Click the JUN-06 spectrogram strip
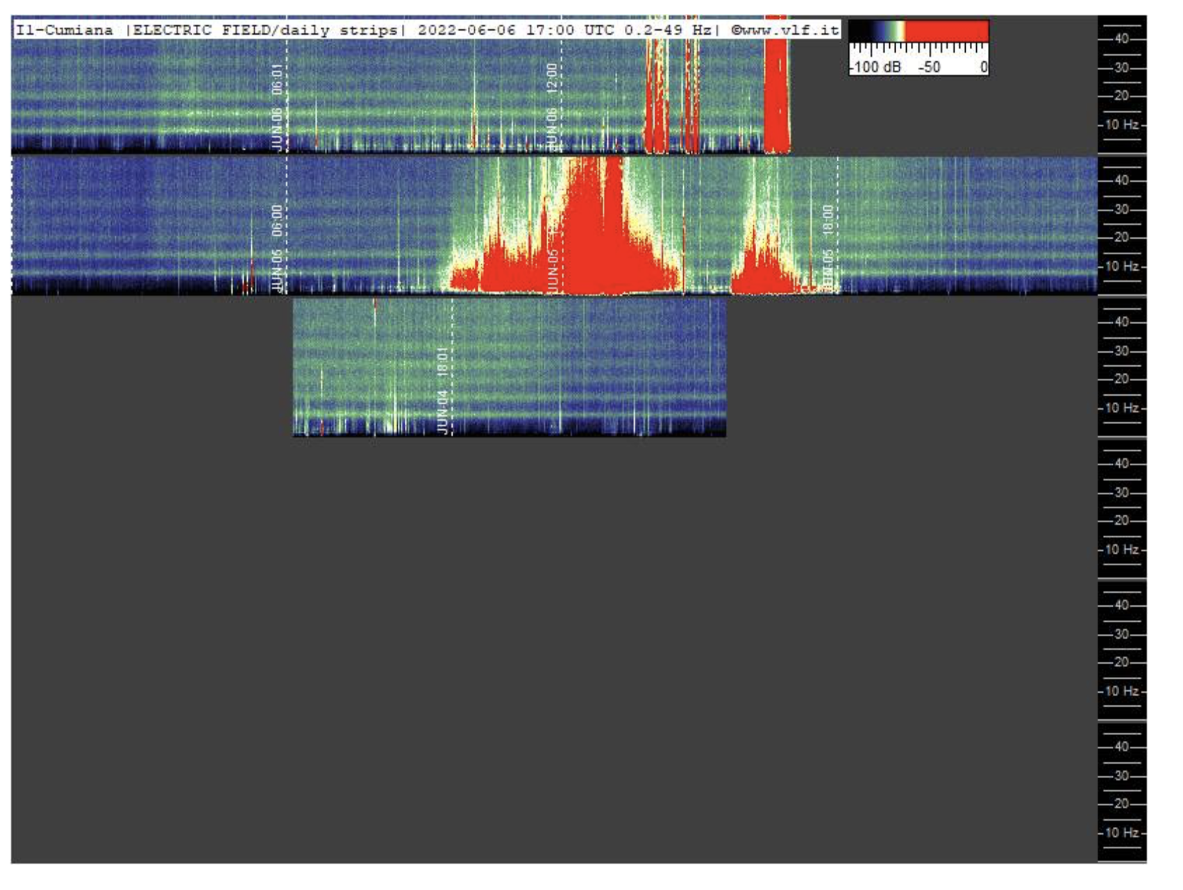This screenshot has height=890, width=1183. [x=401, y=85]
